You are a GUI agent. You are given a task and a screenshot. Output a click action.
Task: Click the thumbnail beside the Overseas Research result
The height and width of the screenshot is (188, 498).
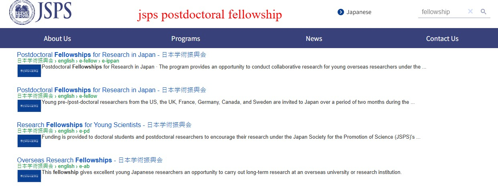(29, 176)
